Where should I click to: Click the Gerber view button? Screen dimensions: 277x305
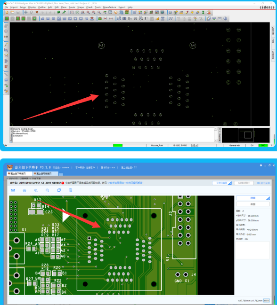(244, 183)
